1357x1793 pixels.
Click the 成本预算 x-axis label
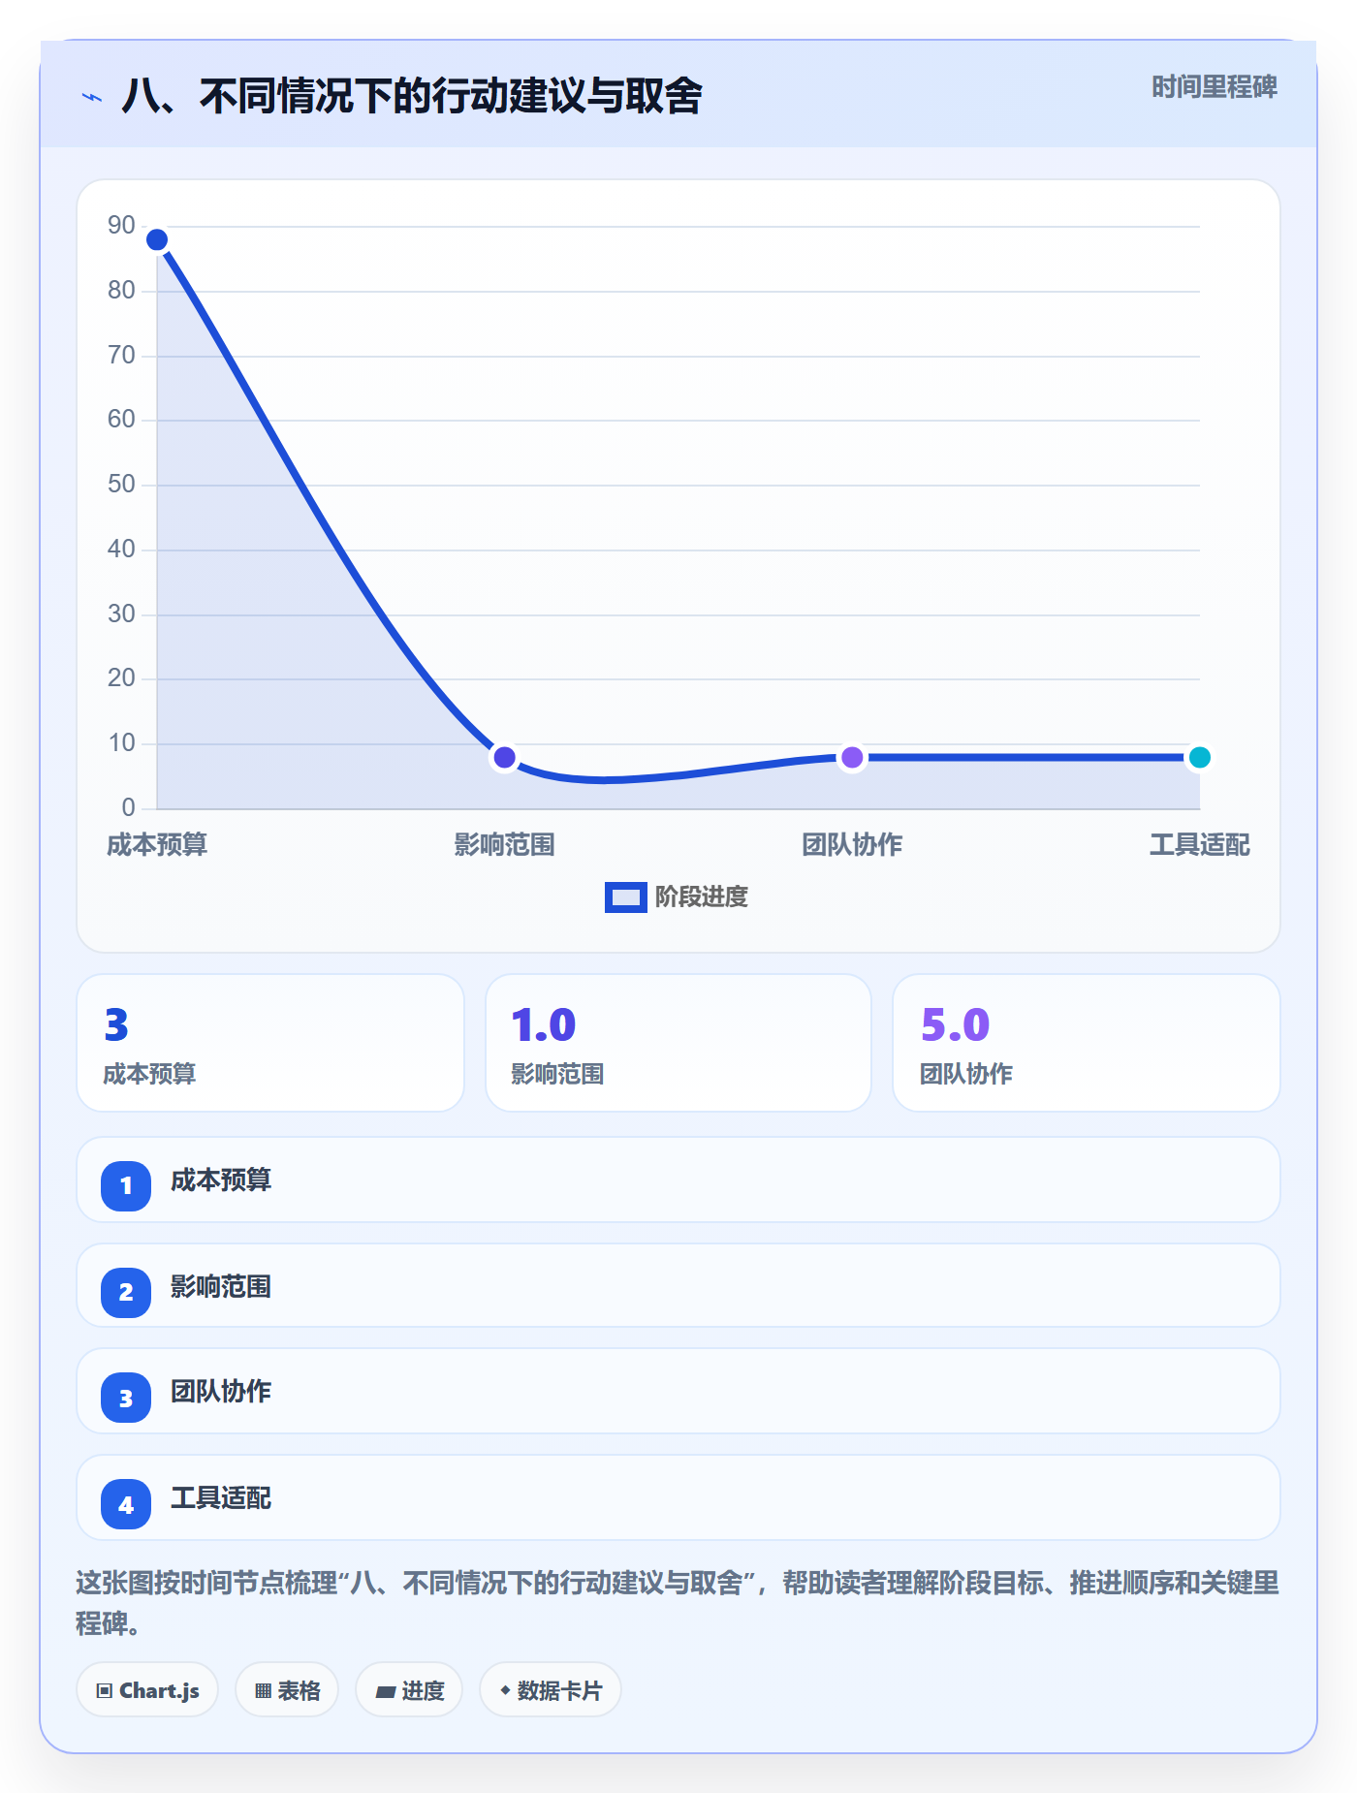coord(157,845)
